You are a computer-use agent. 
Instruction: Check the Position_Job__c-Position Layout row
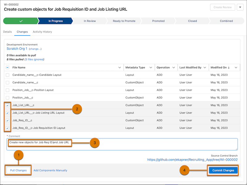(8, 90)
